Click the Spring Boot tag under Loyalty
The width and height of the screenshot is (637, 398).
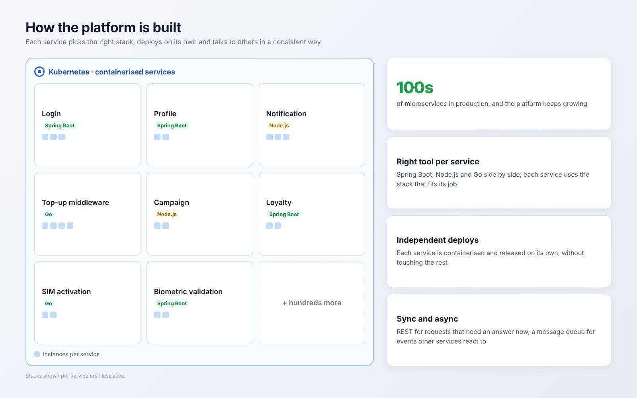(x=284, y=214)
